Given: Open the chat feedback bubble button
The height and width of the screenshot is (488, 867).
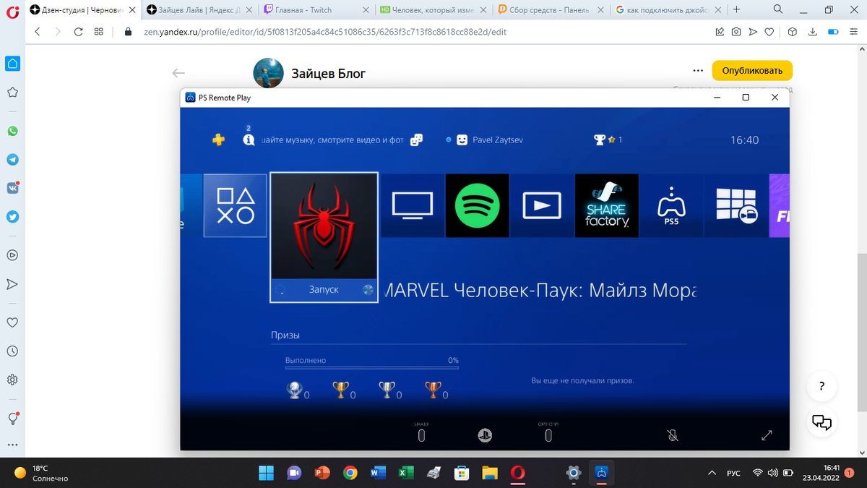Looking at the screenshot, I should pyautogui.click(x=822, y=422).
